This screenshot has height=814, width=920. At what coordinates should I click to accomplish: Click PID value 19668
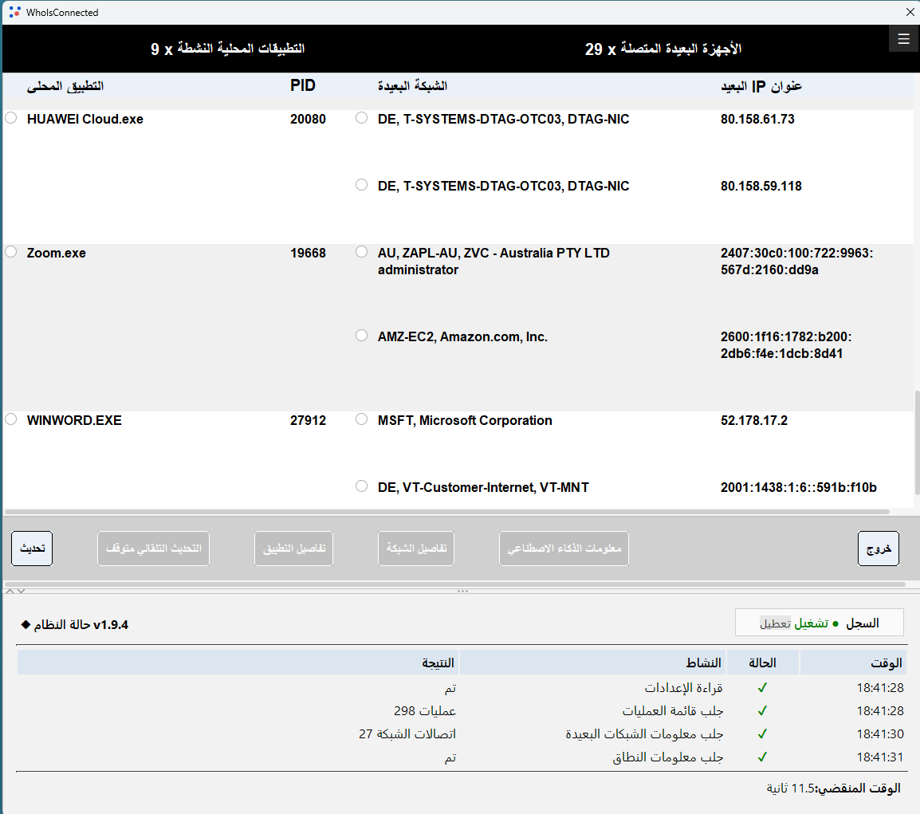coord(308,253)
